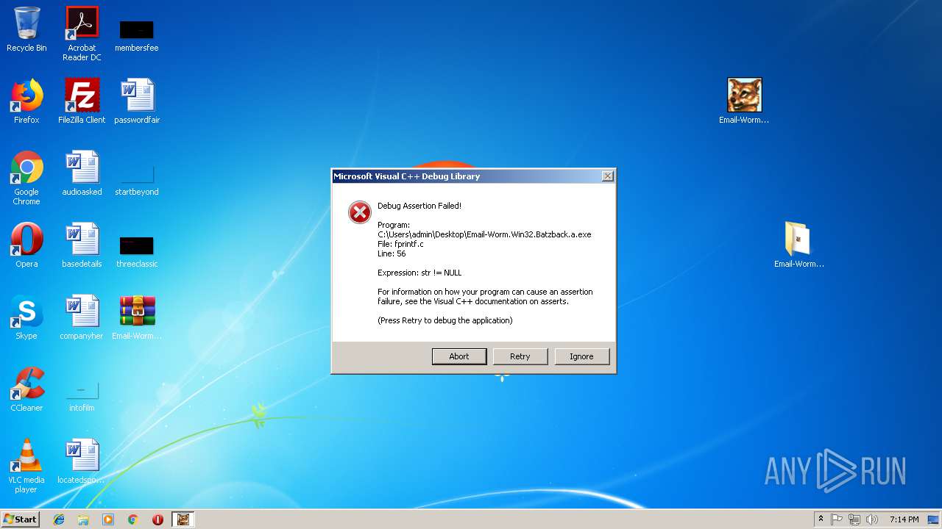942x529 pixels.
Task: Open Google Chrome desktop shortcut
Action: 26,178
